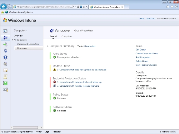Open the browser Home icon
Screen dimensions: 179x134
coord(167,7)
